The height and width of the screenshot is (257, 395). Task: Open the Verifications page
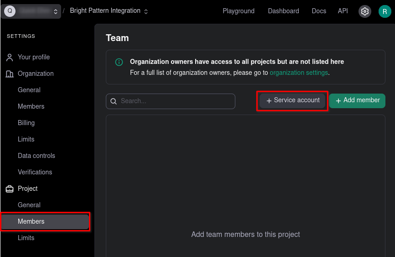pos(35,172)
